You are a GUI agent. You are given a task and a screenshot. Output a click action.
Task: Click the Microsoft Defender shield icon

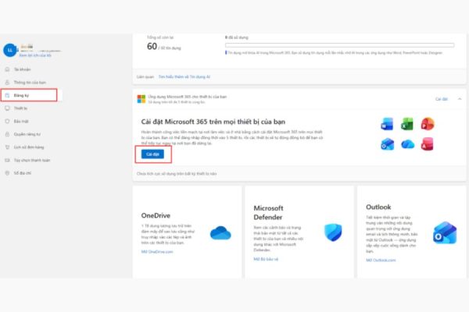pos(333,232)
